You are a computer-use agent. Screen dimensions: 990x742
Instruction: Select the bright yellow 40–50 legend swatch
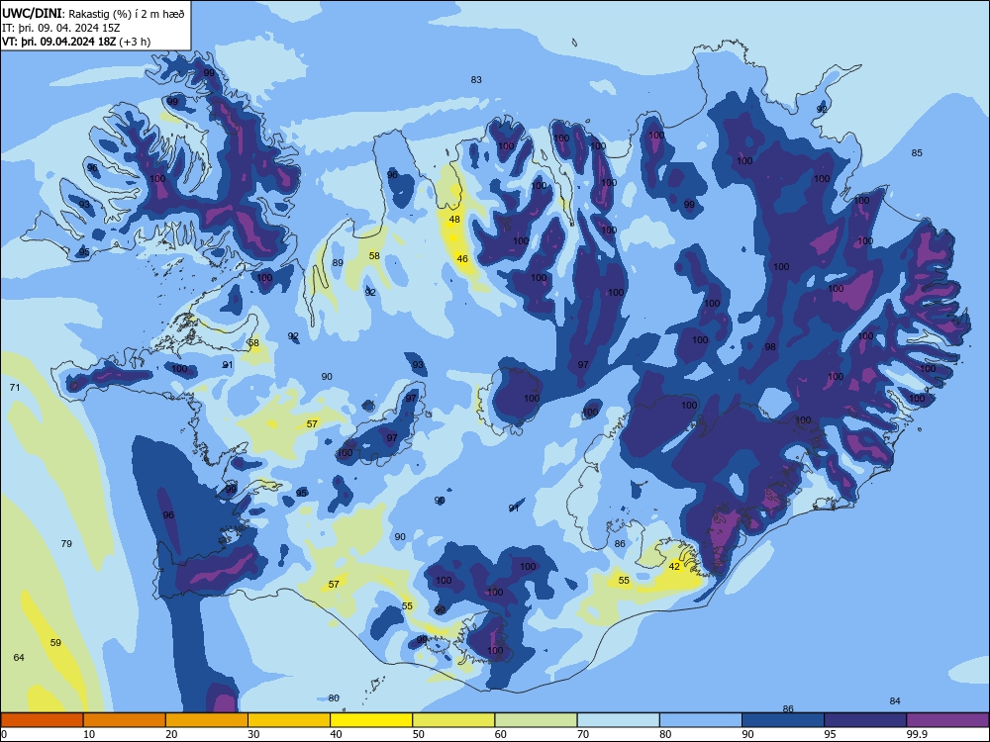[x=371, y=720]
